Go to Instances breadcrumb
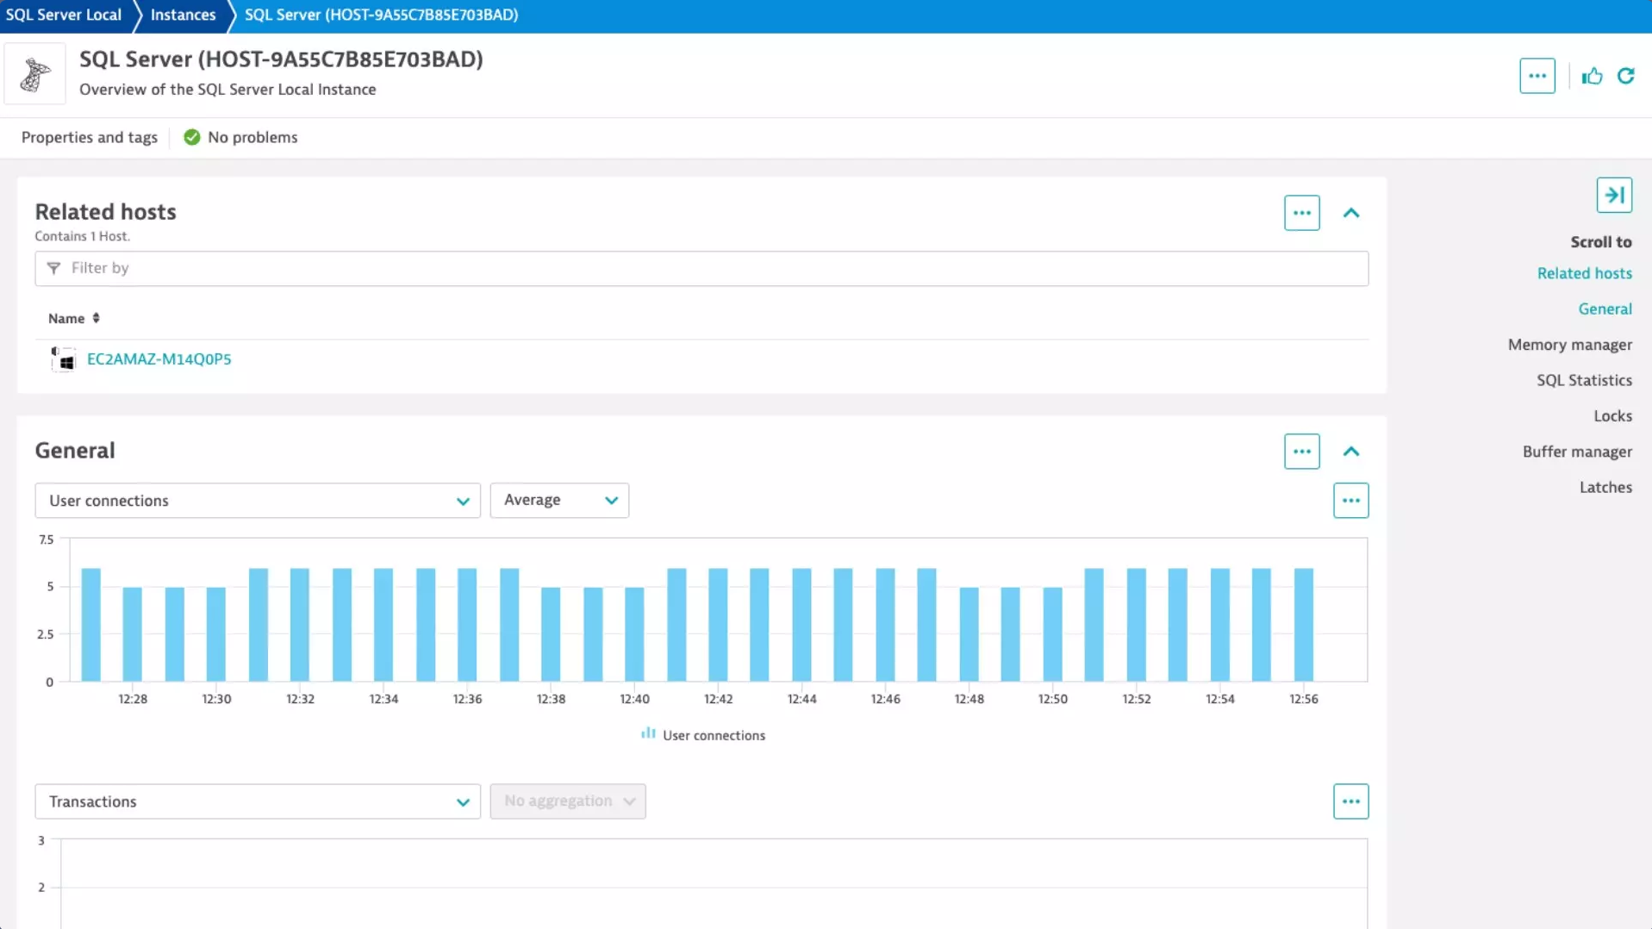The width and height of the screenshot is (1652, 929). click(x=183, y=15)
